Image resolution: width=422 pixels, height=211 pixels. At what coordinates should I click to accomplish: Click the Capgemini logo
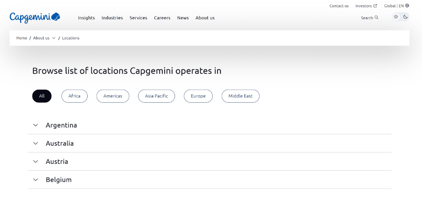point(35,17)
